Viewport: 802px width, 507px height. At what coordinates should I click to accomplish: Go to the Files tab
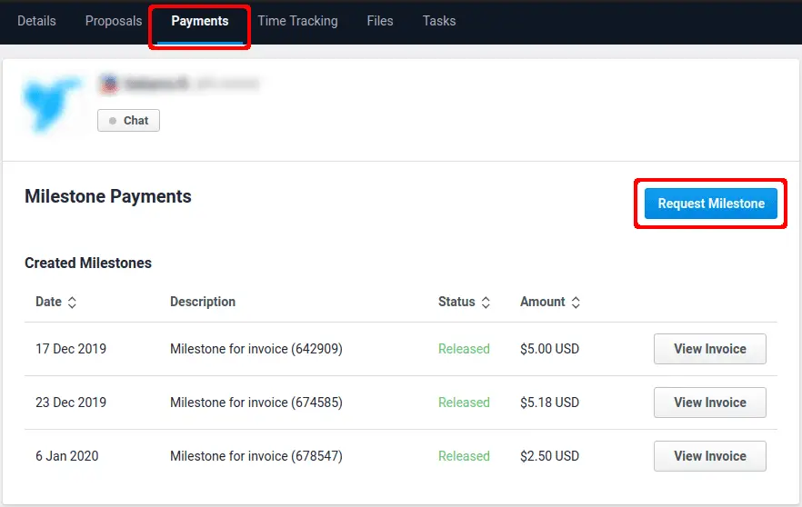pos(380,21)
